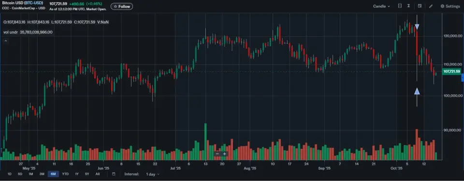
Task: Click the vol undr 35,783,028,986.00 legend
Action: 28,32
